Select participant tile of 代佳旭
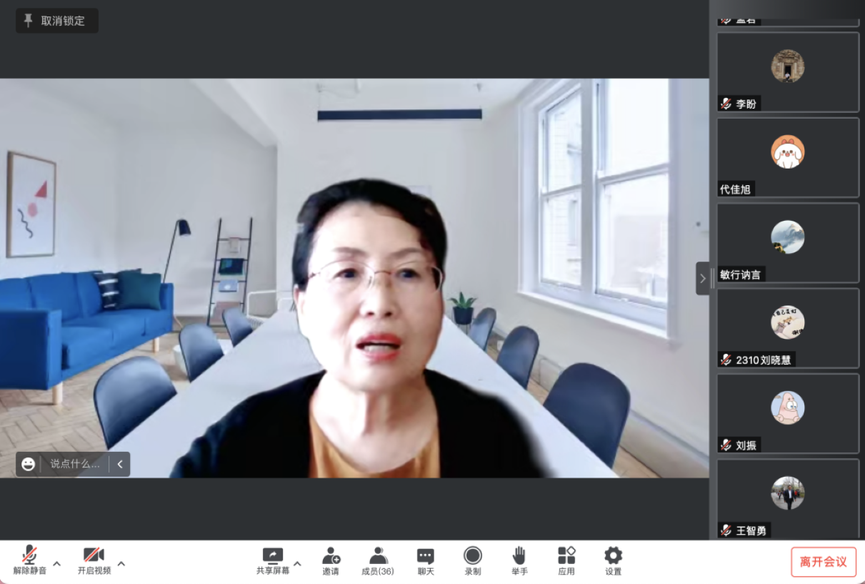Screen dimensions: 865x584 pos(787,157)
